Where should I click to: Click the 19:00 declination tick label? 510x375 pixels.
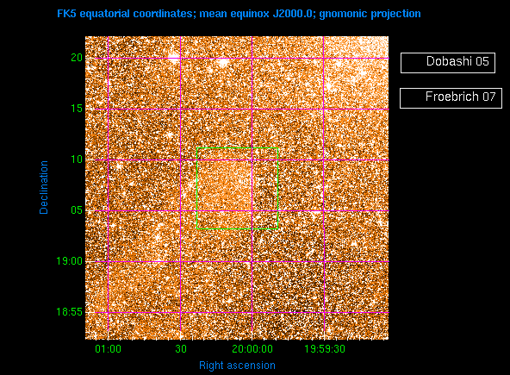tap(69, 261)
